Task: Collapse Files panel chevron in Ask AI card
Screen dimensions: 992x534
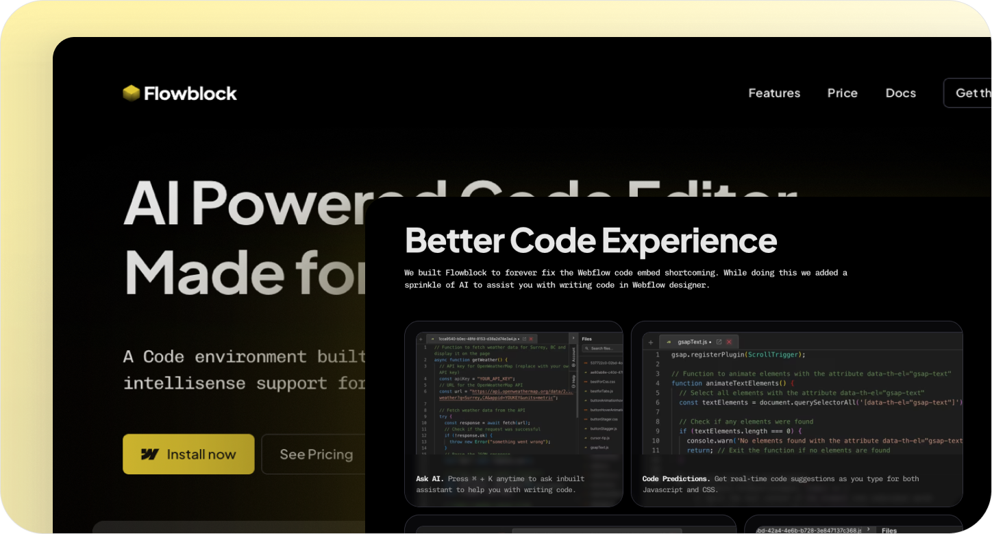Action: click(573, 338)
